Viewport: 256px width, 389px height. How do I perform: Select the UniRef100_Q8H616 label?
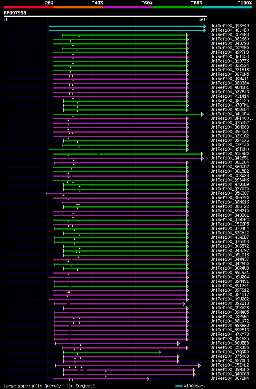pyautogui.click(x=230, y=202)
